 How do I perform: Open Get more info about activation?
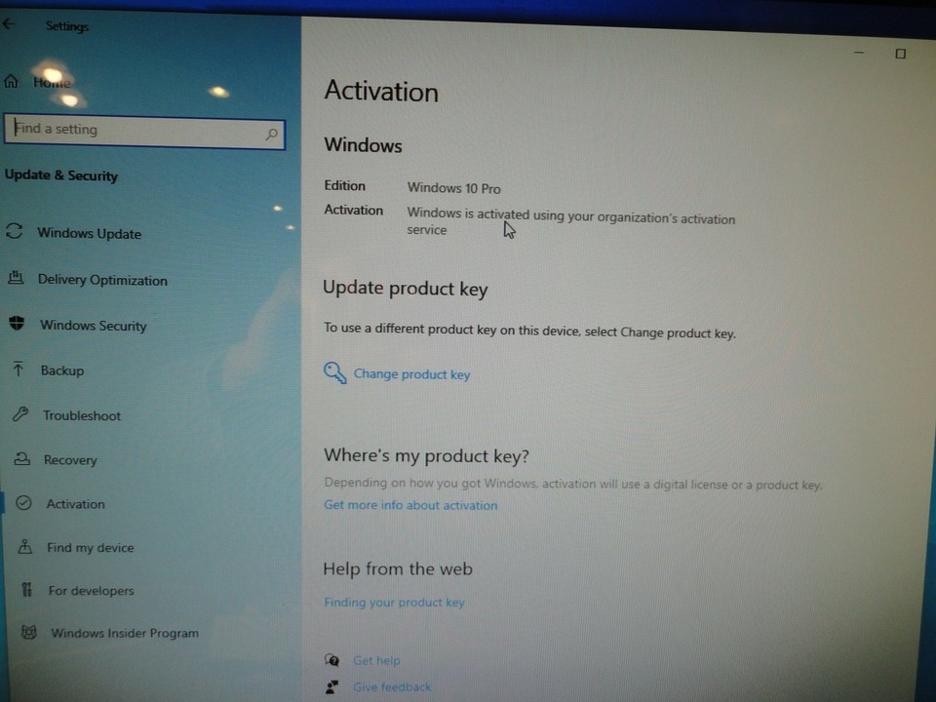pyautogui.click(x=410, y=505)
